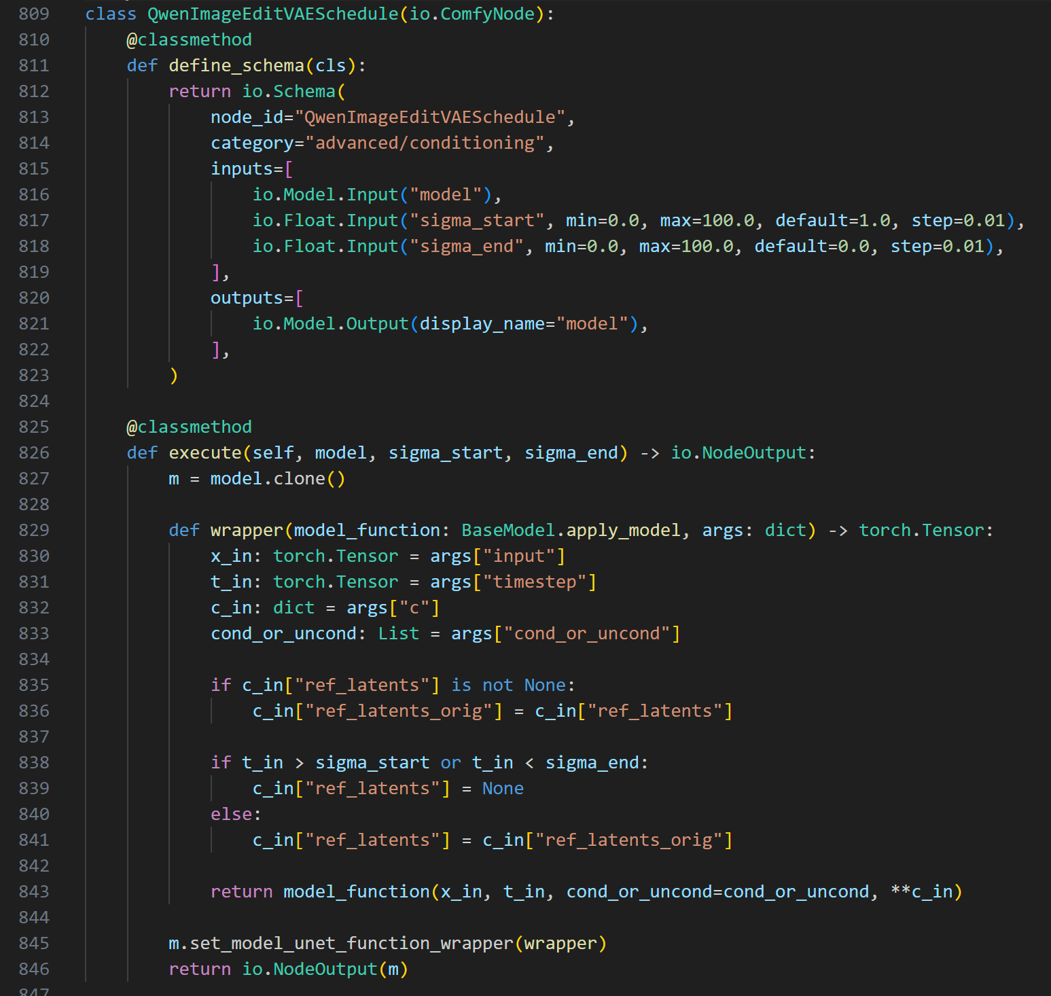Screen dimensions: 1051x996
Task: Click the "cond_or_uncond" string on line 833
Action: click(x=587, y=633)
